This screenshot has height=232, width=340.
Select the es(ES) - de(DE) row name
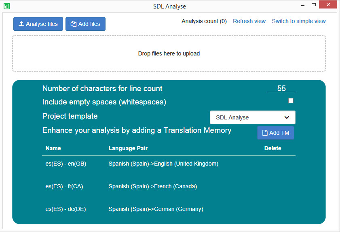pos(66,209)
